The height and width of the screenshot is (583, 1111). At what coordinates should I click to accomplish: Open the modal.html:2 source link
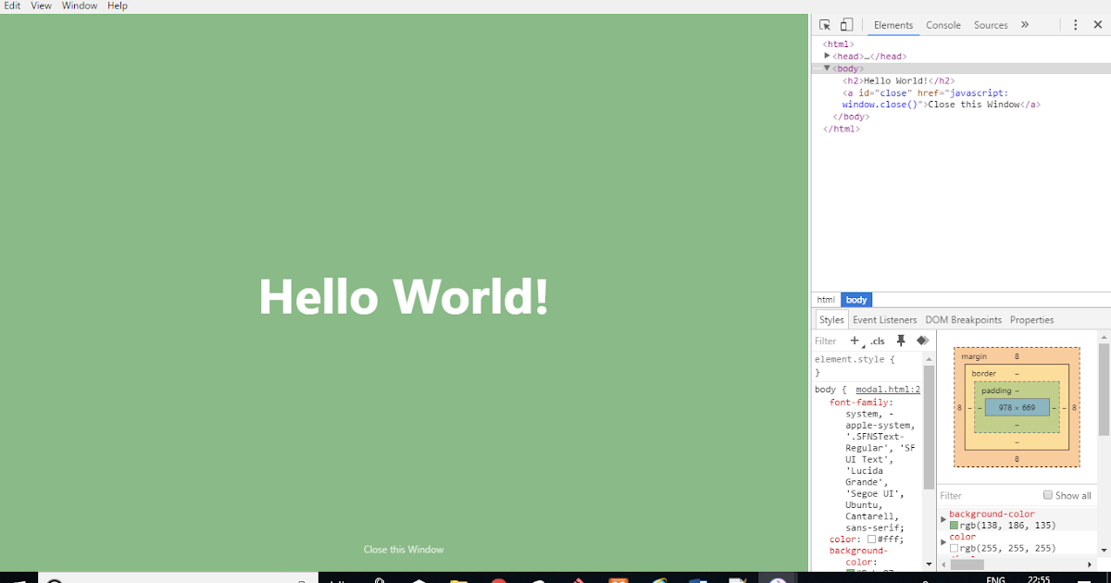[887, 389]
